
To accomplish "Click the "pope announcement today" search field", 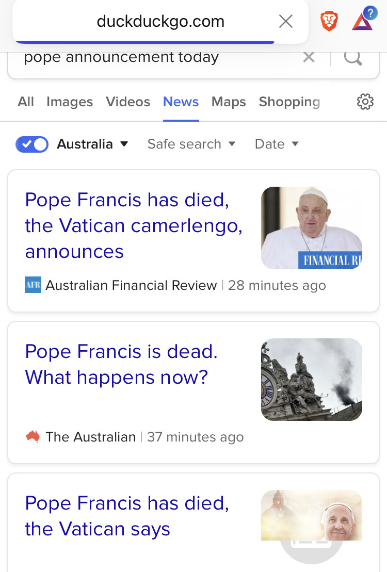I will point(155,57).
